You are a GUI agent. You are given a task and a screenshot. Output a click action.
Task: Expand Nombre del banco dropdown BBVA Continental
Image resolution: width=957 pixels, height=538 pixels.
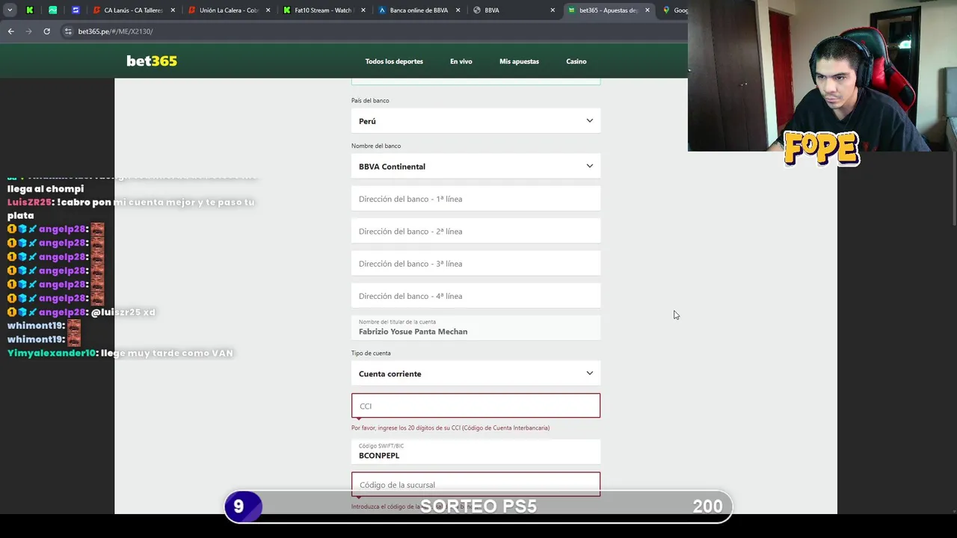pos(476,167)
